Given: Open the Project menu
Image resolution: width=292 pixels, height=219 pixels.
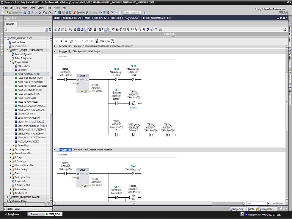Looking at the screenshot, I should pos(5,8).
